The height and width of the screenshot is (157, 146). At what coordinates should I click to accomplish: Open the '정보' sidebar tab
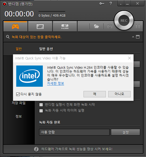click(19, 116)
